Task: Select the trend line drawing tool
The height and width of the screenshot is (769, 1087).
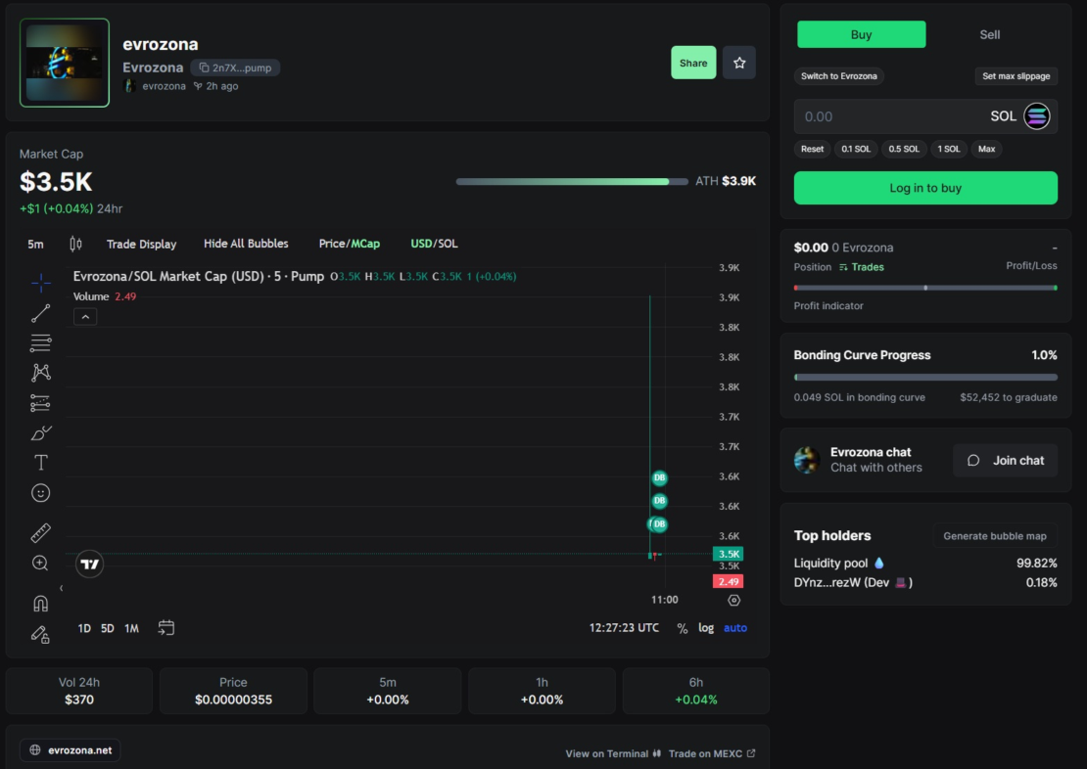Action: pyautogui.click(x=41, y=313)
